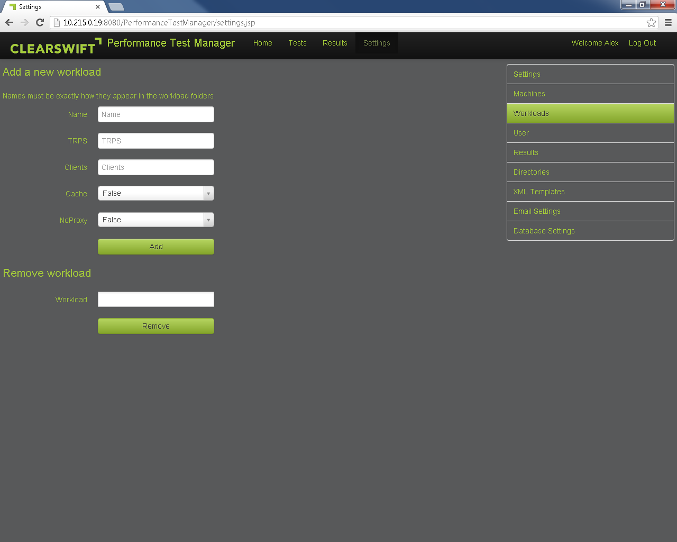Viewport: 677px width, 542px height.
Task: Open the Chrome hamburger menu
Action: pyautogui.click(x=668, y=22)
